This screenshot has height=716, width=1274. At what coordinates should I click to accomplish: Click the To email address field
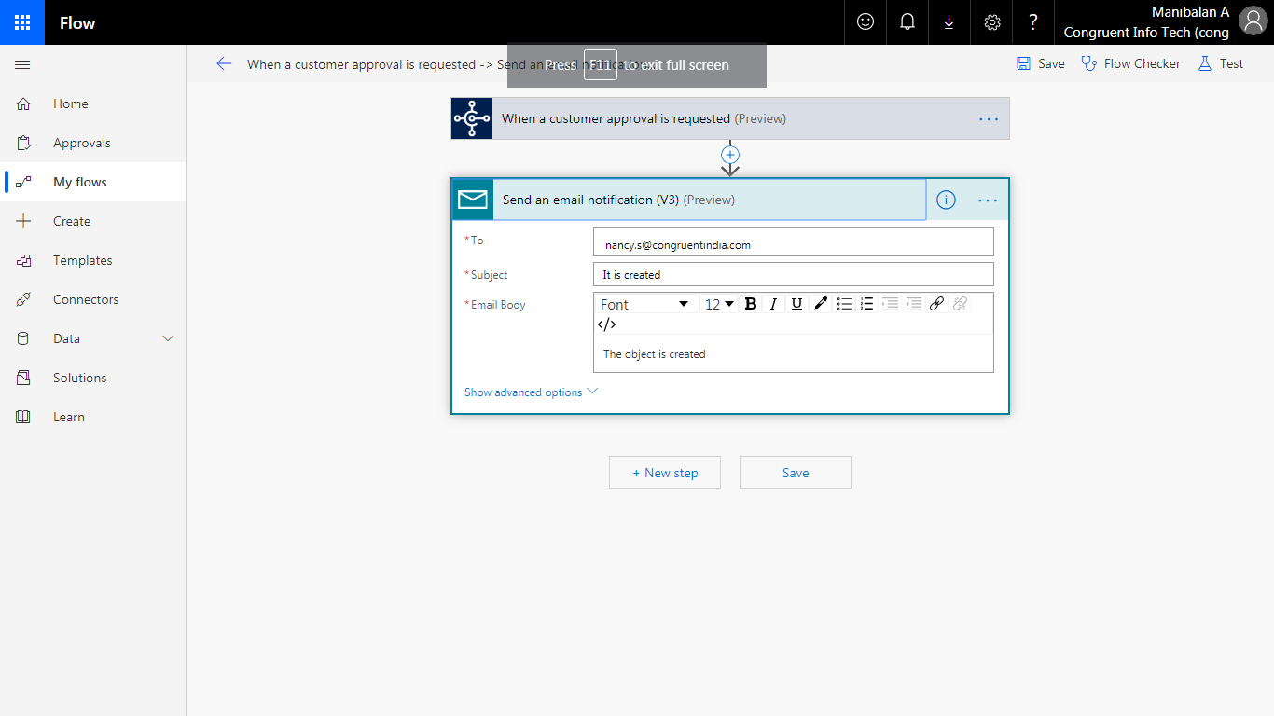pyautogui.click(x=794, y=242)
